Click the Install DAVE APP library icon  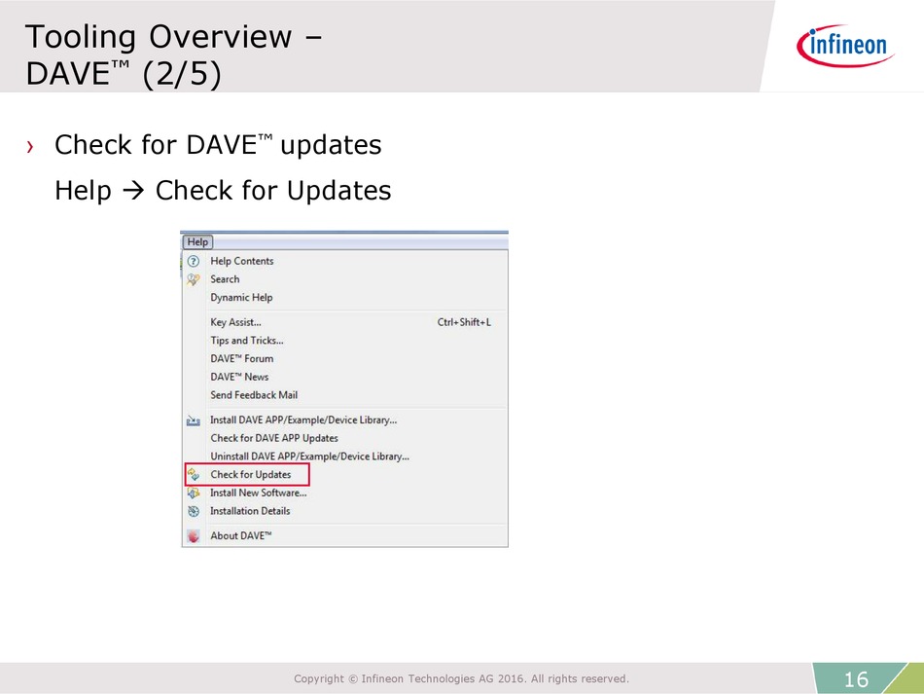194,420
